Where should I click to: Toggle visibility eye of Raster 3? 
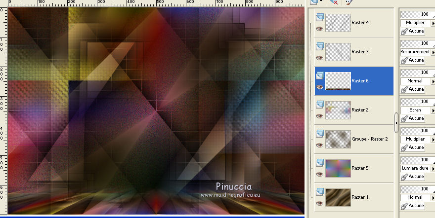pos(320,58)
